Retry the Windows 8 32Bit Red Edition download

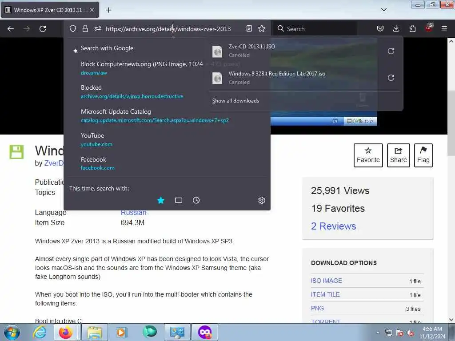click(x=391, y=78)
